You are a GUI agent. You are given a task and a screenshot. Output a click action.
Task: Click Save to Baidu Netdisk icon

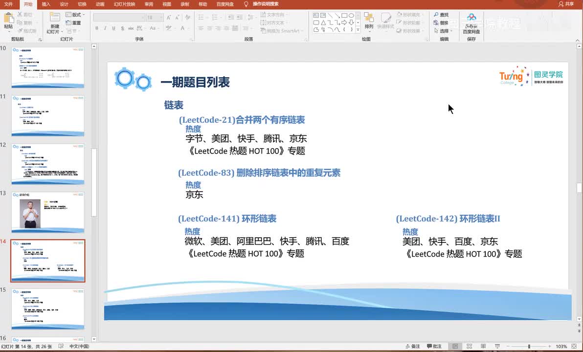point(471,18)
